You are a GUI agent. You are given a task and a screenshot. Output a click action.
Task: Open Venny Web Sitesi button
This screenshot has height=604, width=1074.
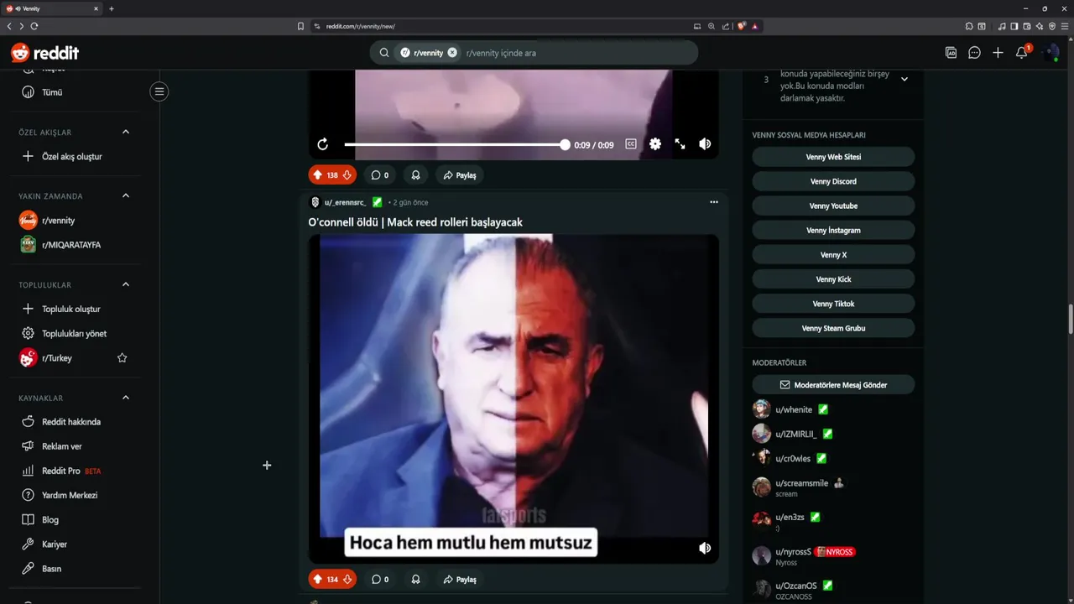833,157
